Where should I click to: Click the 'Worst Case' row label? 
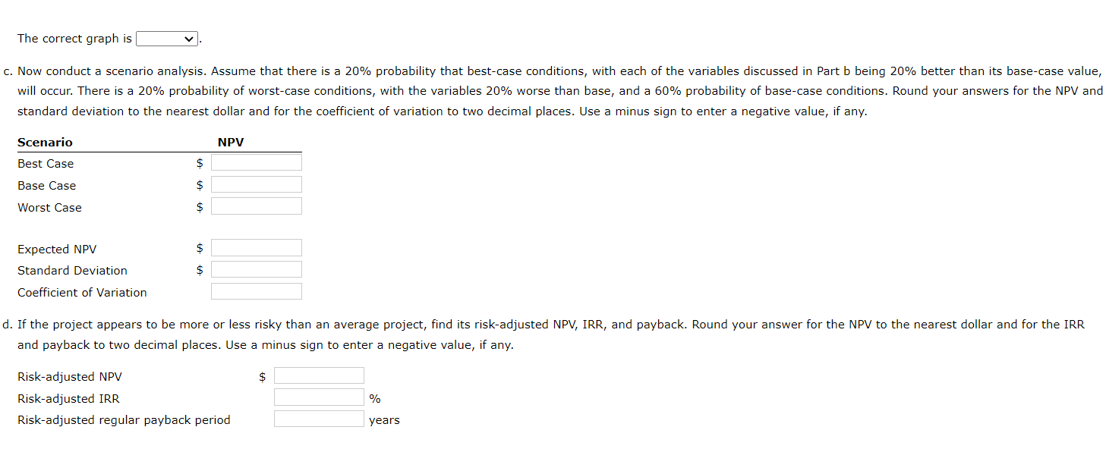point(49,207)
